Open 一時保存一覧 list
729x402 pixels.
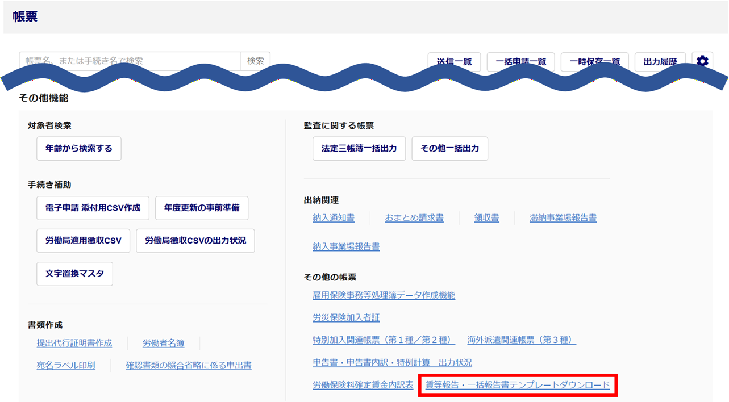(x=594, y=62)
